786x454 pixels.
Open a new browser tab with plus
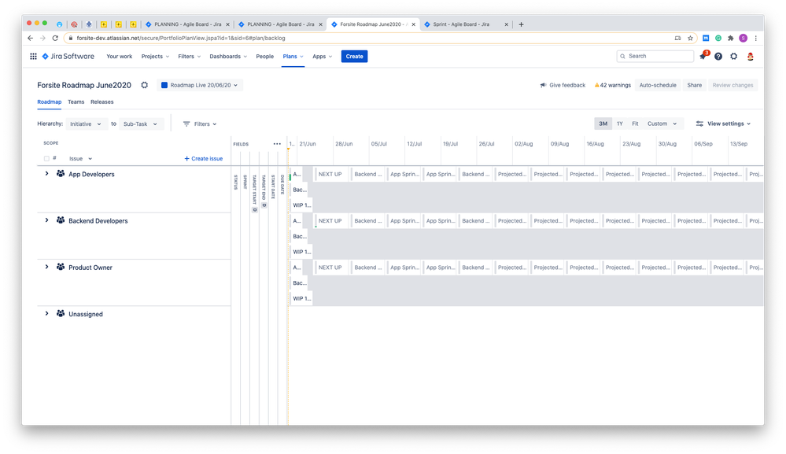point(521,24)
